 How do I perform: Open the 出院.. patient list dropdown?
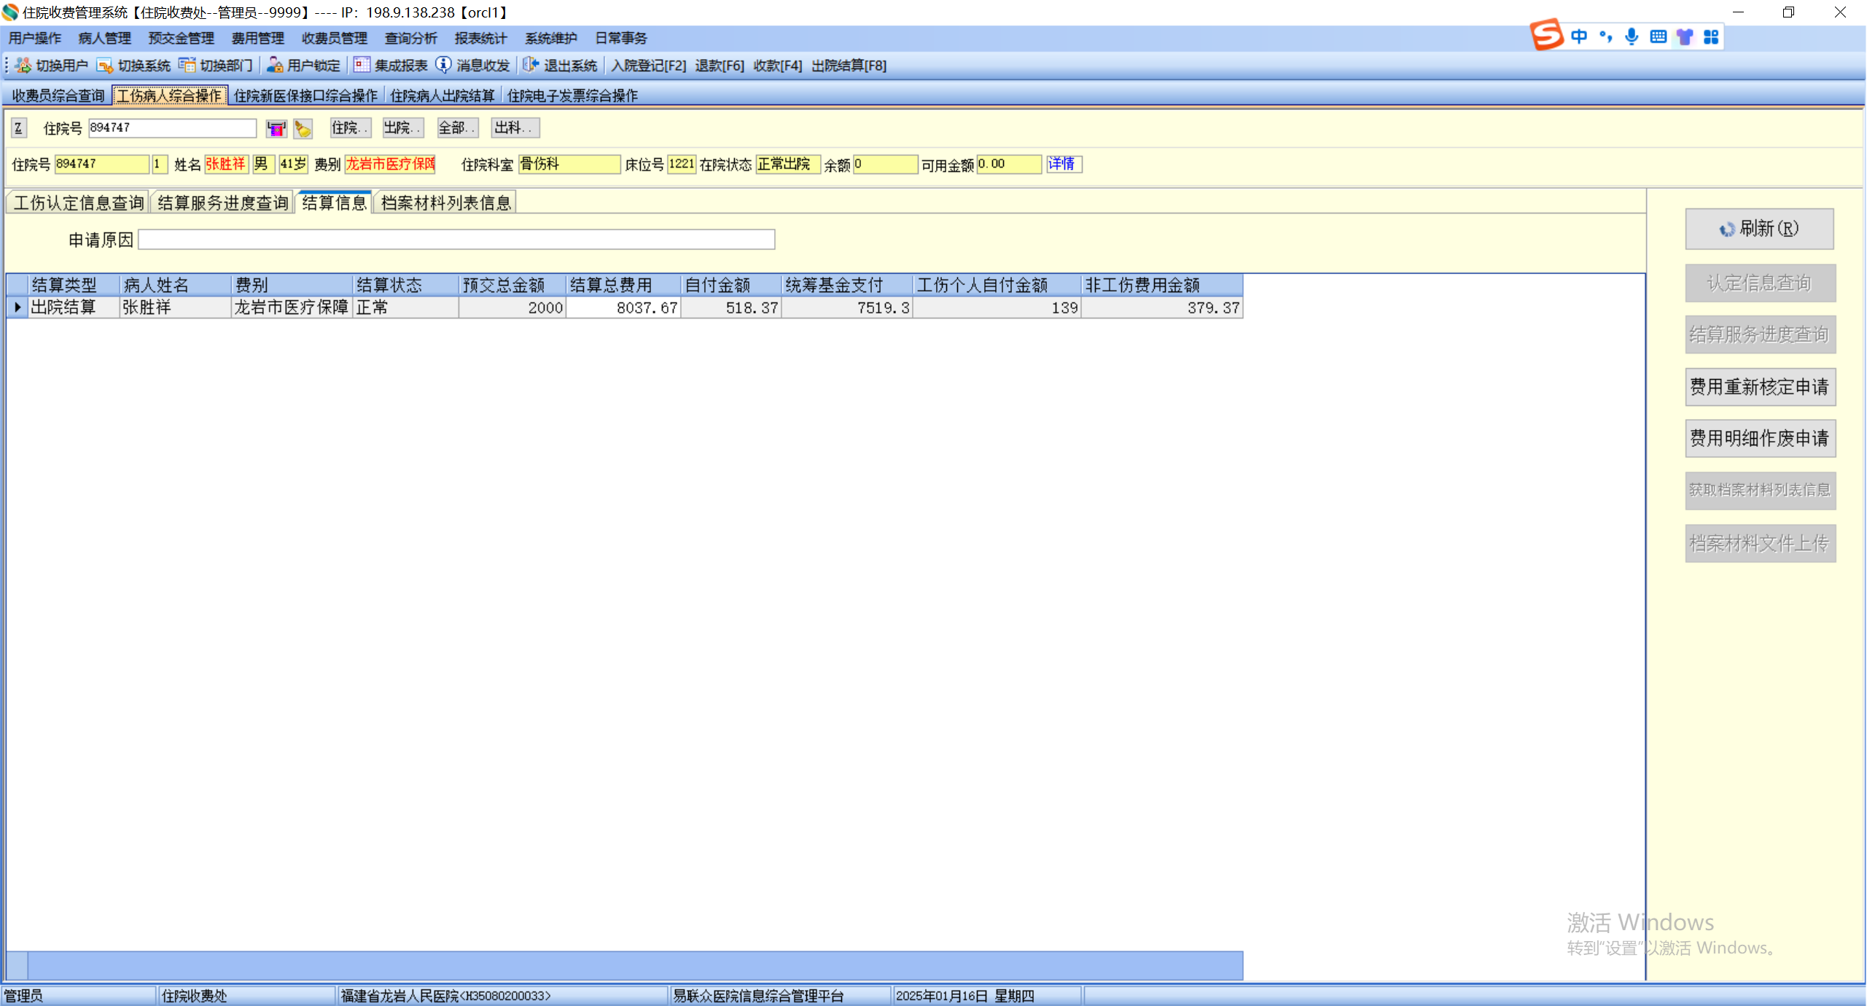[x=402, y=128]
